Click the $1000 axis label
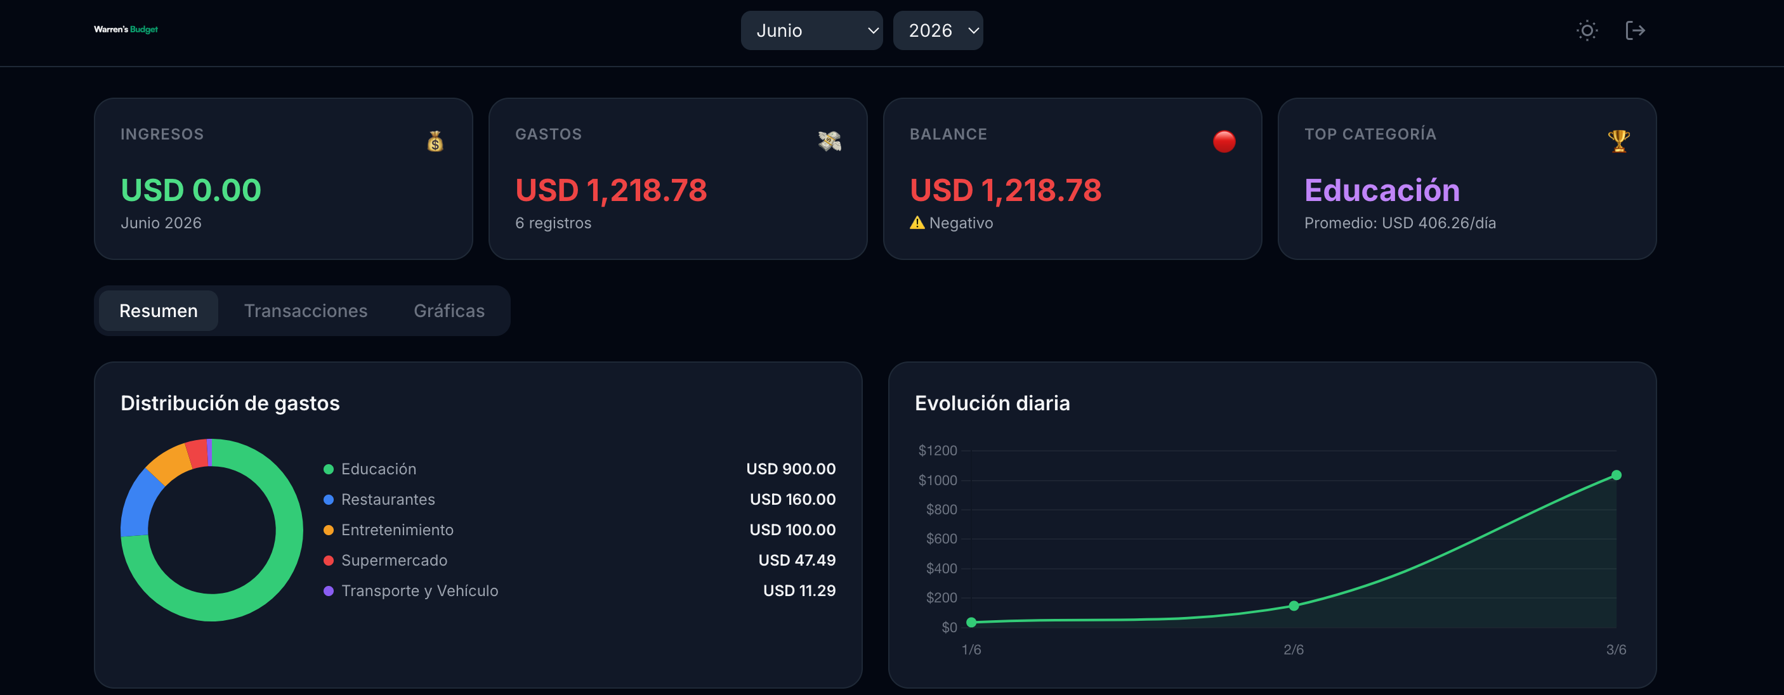1784x695 pixels. click(938, 481)
